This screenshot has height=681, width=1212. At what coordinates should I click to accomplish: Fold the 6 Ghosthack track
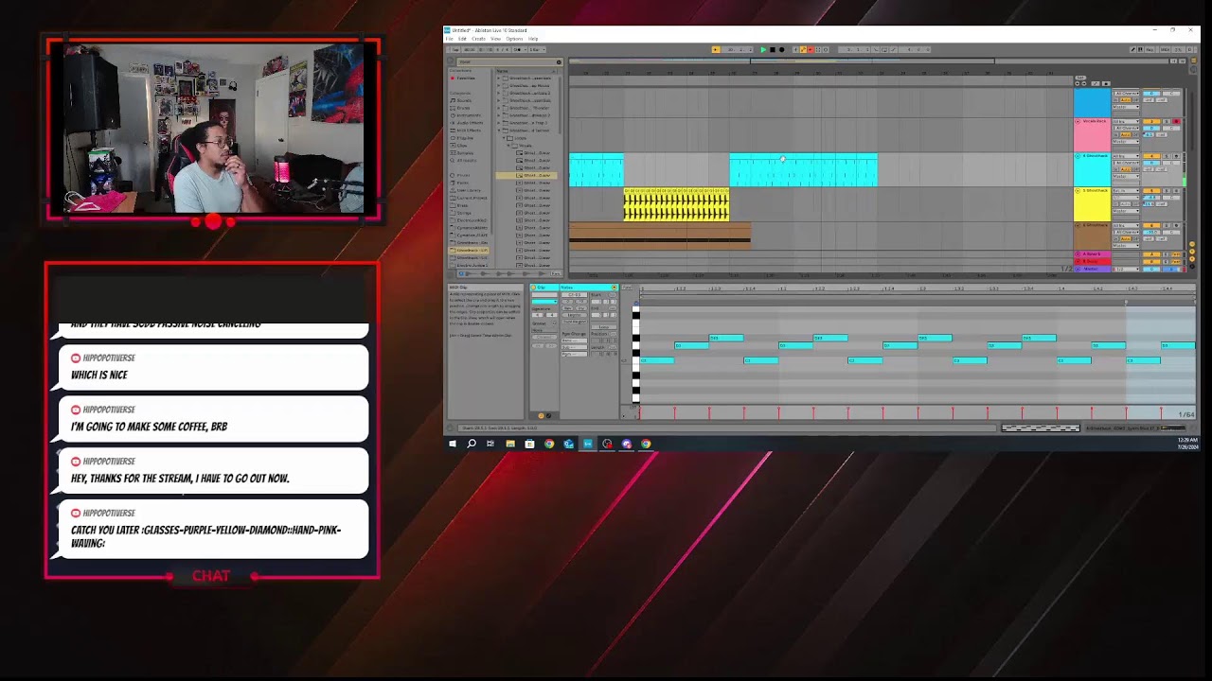coord(1078,225)
